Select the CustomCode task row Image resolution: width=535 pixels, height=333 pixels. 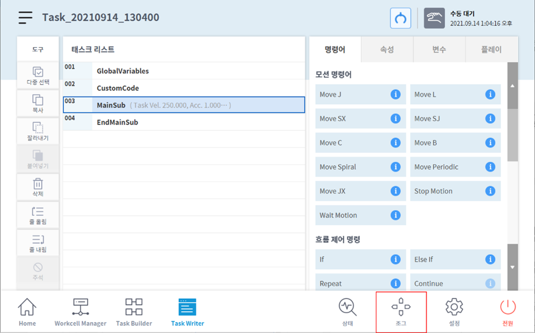tap(184, 88)
